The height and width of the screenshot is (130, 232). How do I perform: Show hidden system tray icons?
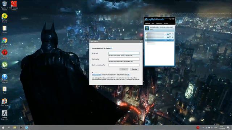tap(203, 127)
